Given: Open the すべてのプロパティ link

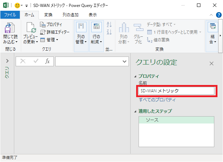Looking at the screenshot, I should point(157,100).
